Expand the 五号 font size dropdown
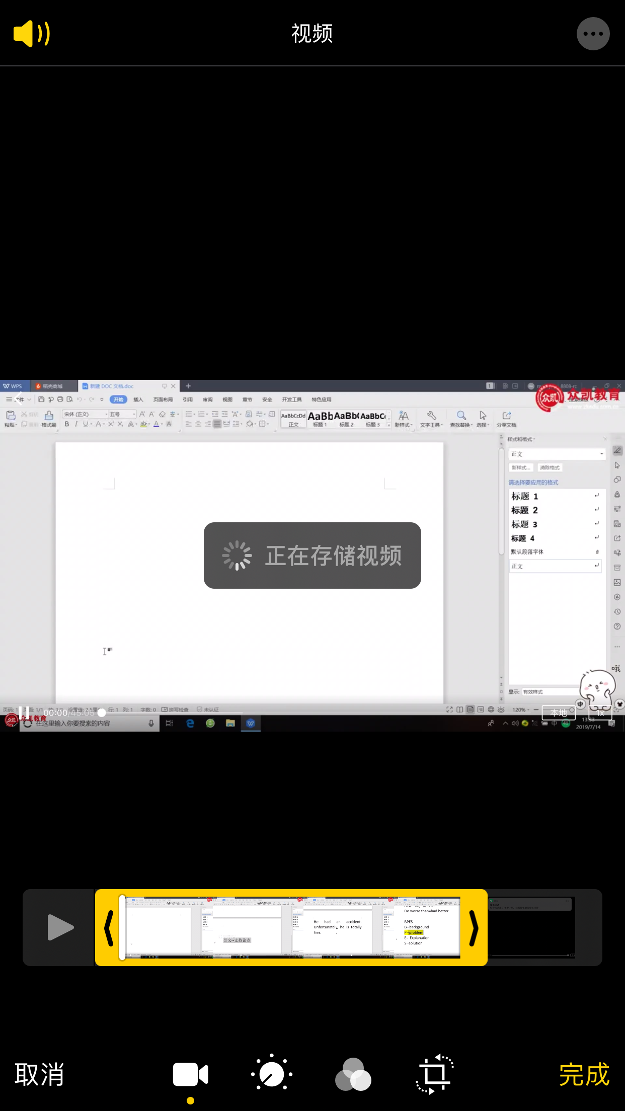This screenshot has width=625, height=1111. point(134,414)
